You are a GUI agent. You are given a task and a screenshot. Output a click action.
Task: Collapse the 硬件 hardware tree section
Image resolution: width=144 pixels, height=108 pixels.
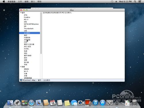pos(21,13)
